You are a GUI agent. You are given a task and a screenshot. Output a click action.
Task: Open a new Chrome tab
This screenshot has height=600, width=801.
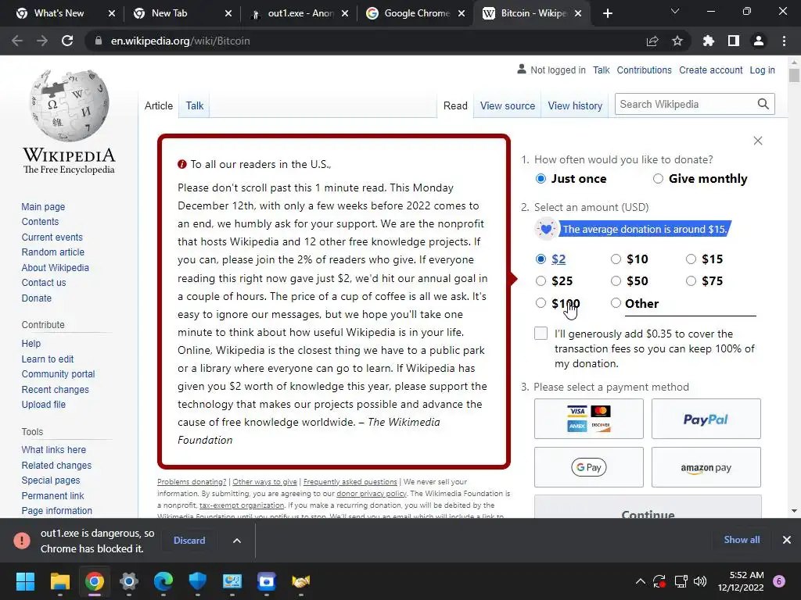(x=607, y=13)
